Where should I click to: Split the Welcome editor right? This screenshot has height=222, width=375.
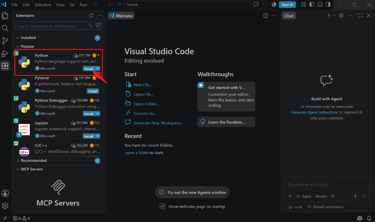tap(266, 16)
